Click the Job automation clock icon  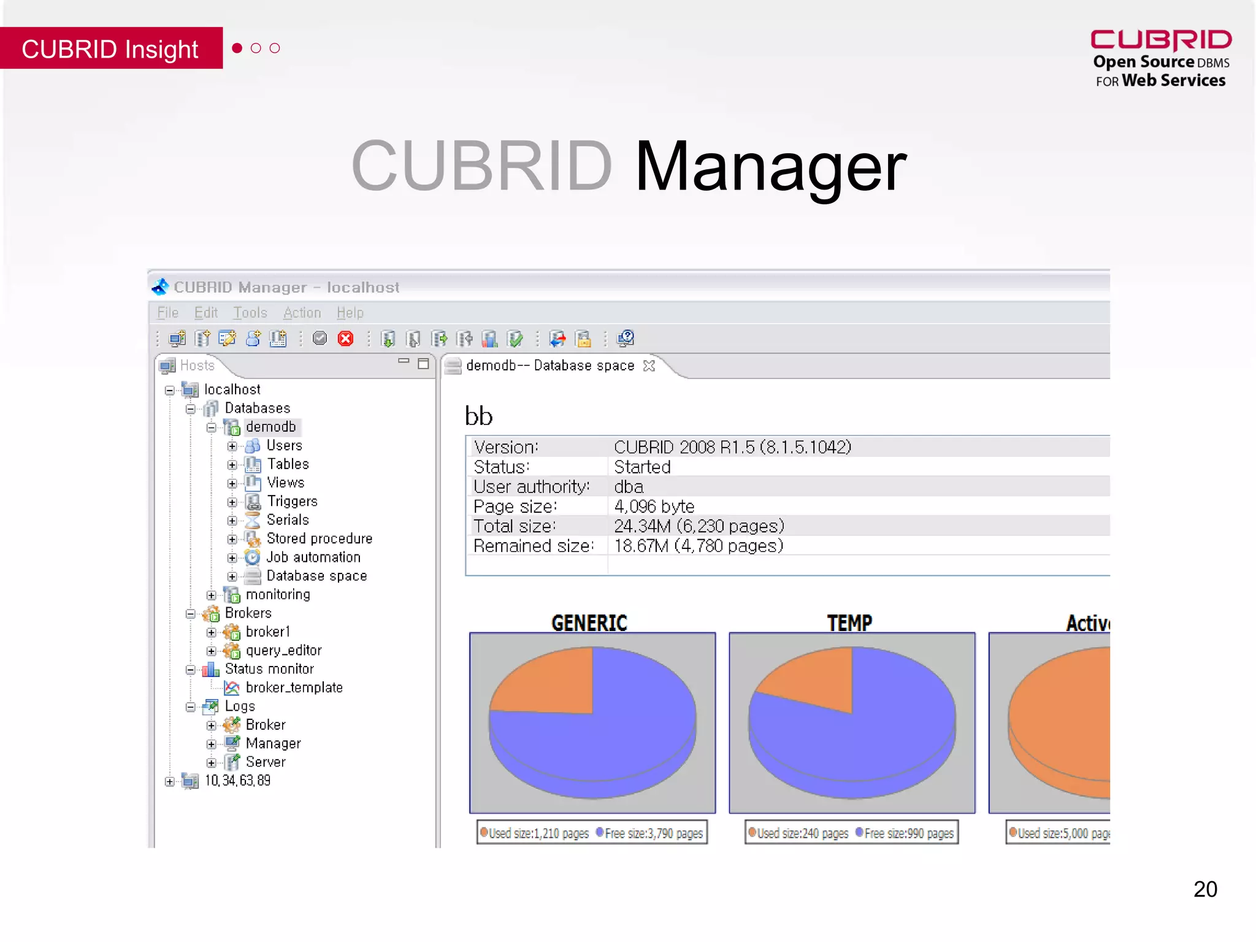coord(252,557)
